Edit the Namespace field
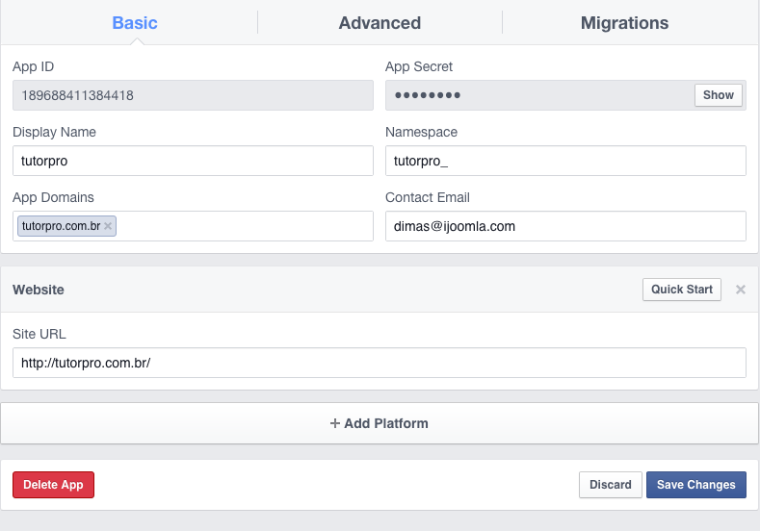The width and height of the screenshot is (760, 531). [565, 161]
